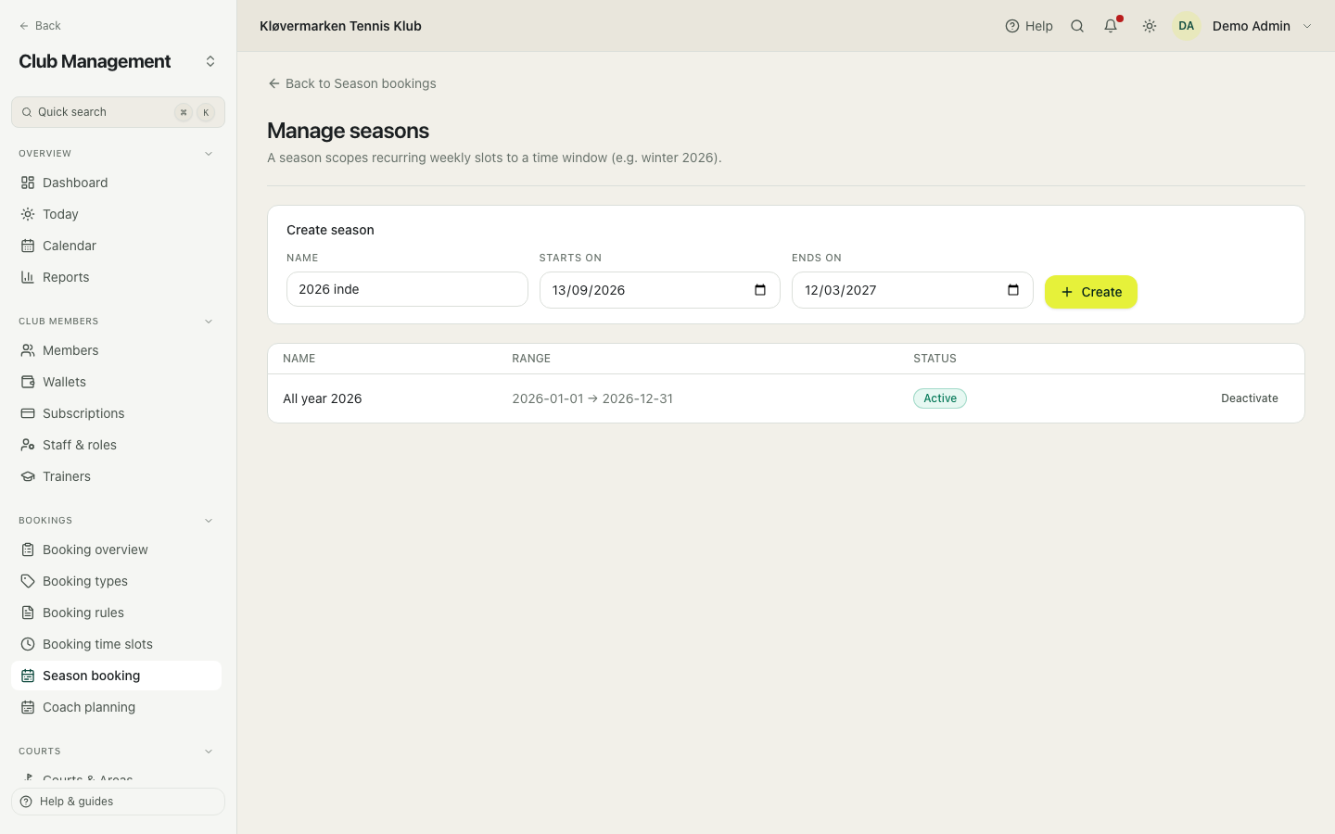Open the Club Management switcher
The height and width of the screenshot is (834, 1335).
coord(210,61)
